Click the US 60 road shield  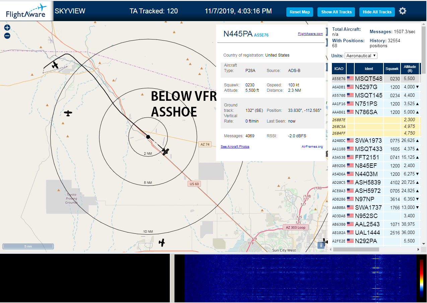(194, 184)
